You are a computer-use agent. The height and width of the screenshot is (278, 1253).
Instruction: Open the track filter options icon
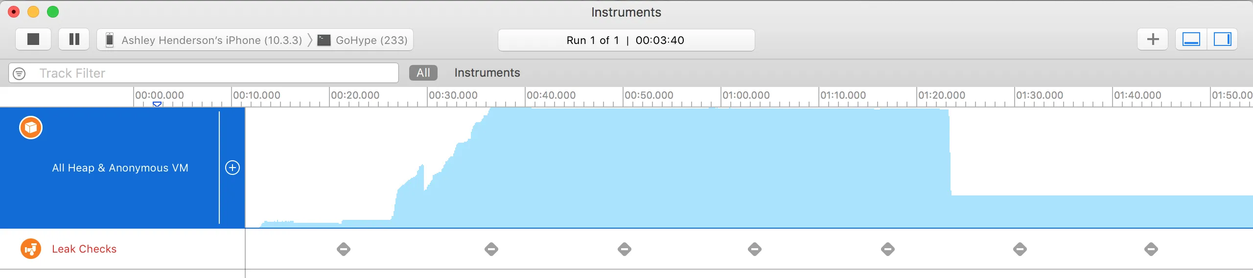point(19,74)
